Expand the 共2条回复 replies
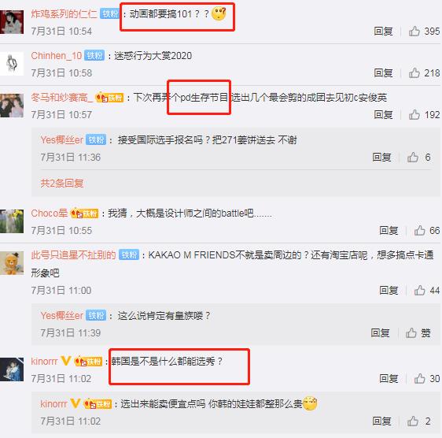Viewport: 442px width, 438px height. [x=61, y=184]
